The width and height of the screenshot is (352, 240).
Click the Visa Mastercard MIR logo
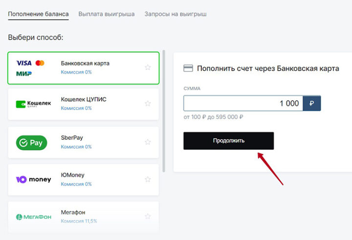[x=30, y=68]
